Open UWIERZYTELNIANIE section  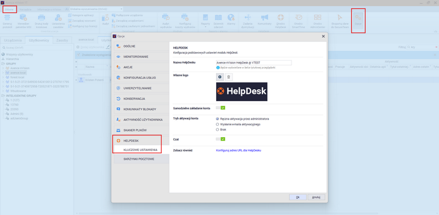coord(141,88)
